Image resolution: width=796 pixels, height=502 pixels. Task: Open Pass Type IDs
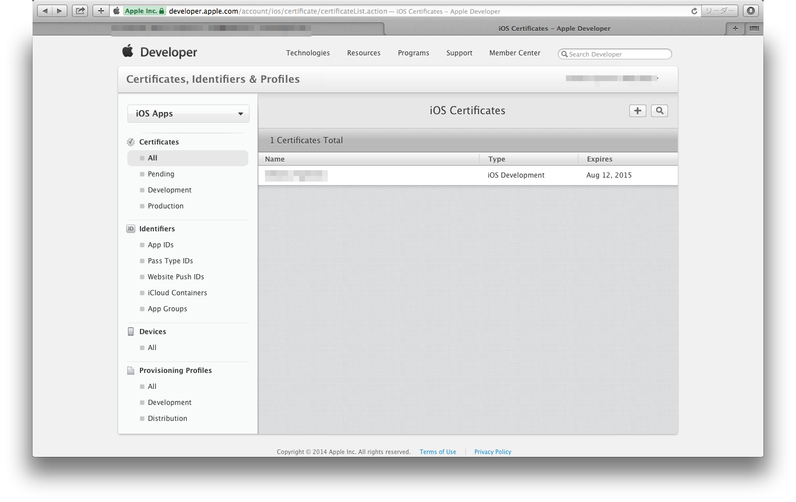[170, 261]
